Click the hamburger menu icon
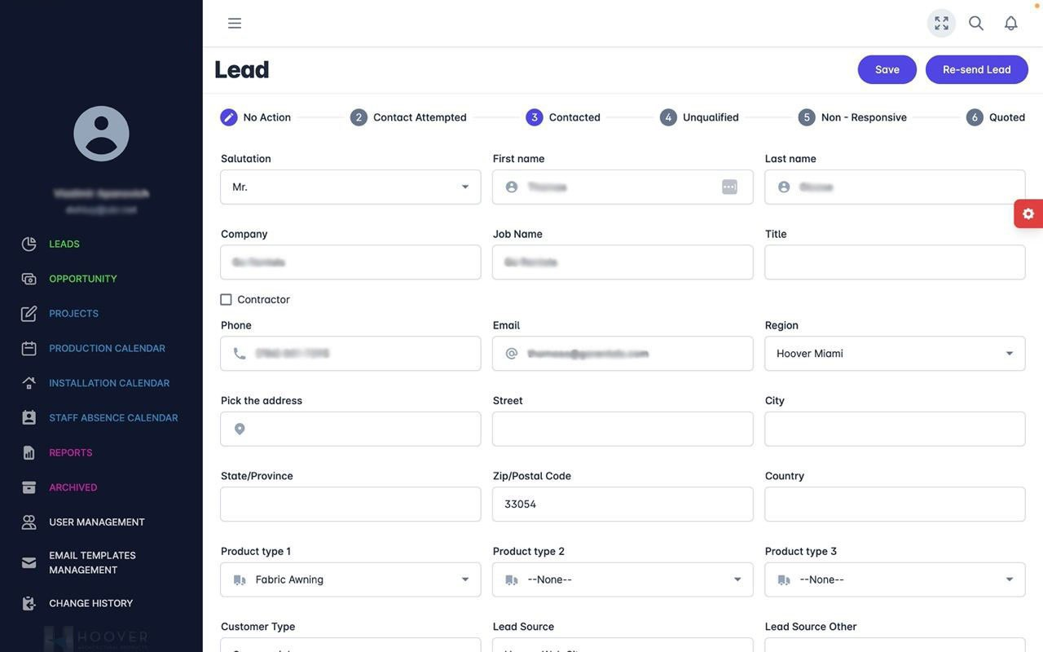The image size is (1043, 652). [x=235, y=23]
